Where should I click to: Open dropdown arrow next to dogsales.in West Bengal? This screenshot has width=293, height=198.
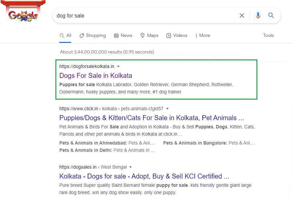131,167
